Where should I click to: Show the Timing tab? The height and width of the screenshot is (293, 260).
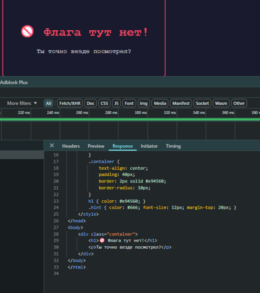tap(173, 146)
